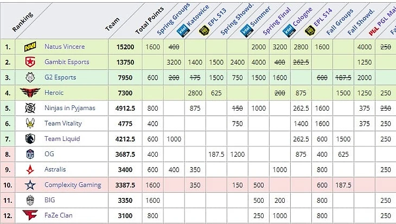Click the FaZe Clan logo
The height and width of the screenshot is (224, 396).
click(x=30, y=215)
